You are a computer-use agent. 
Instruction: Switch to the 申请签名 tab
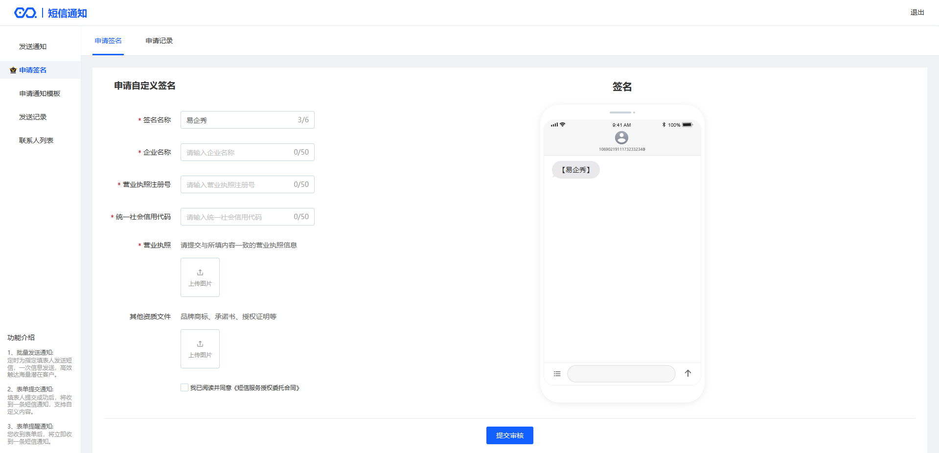pyautogui.click(x=108, y=41)
